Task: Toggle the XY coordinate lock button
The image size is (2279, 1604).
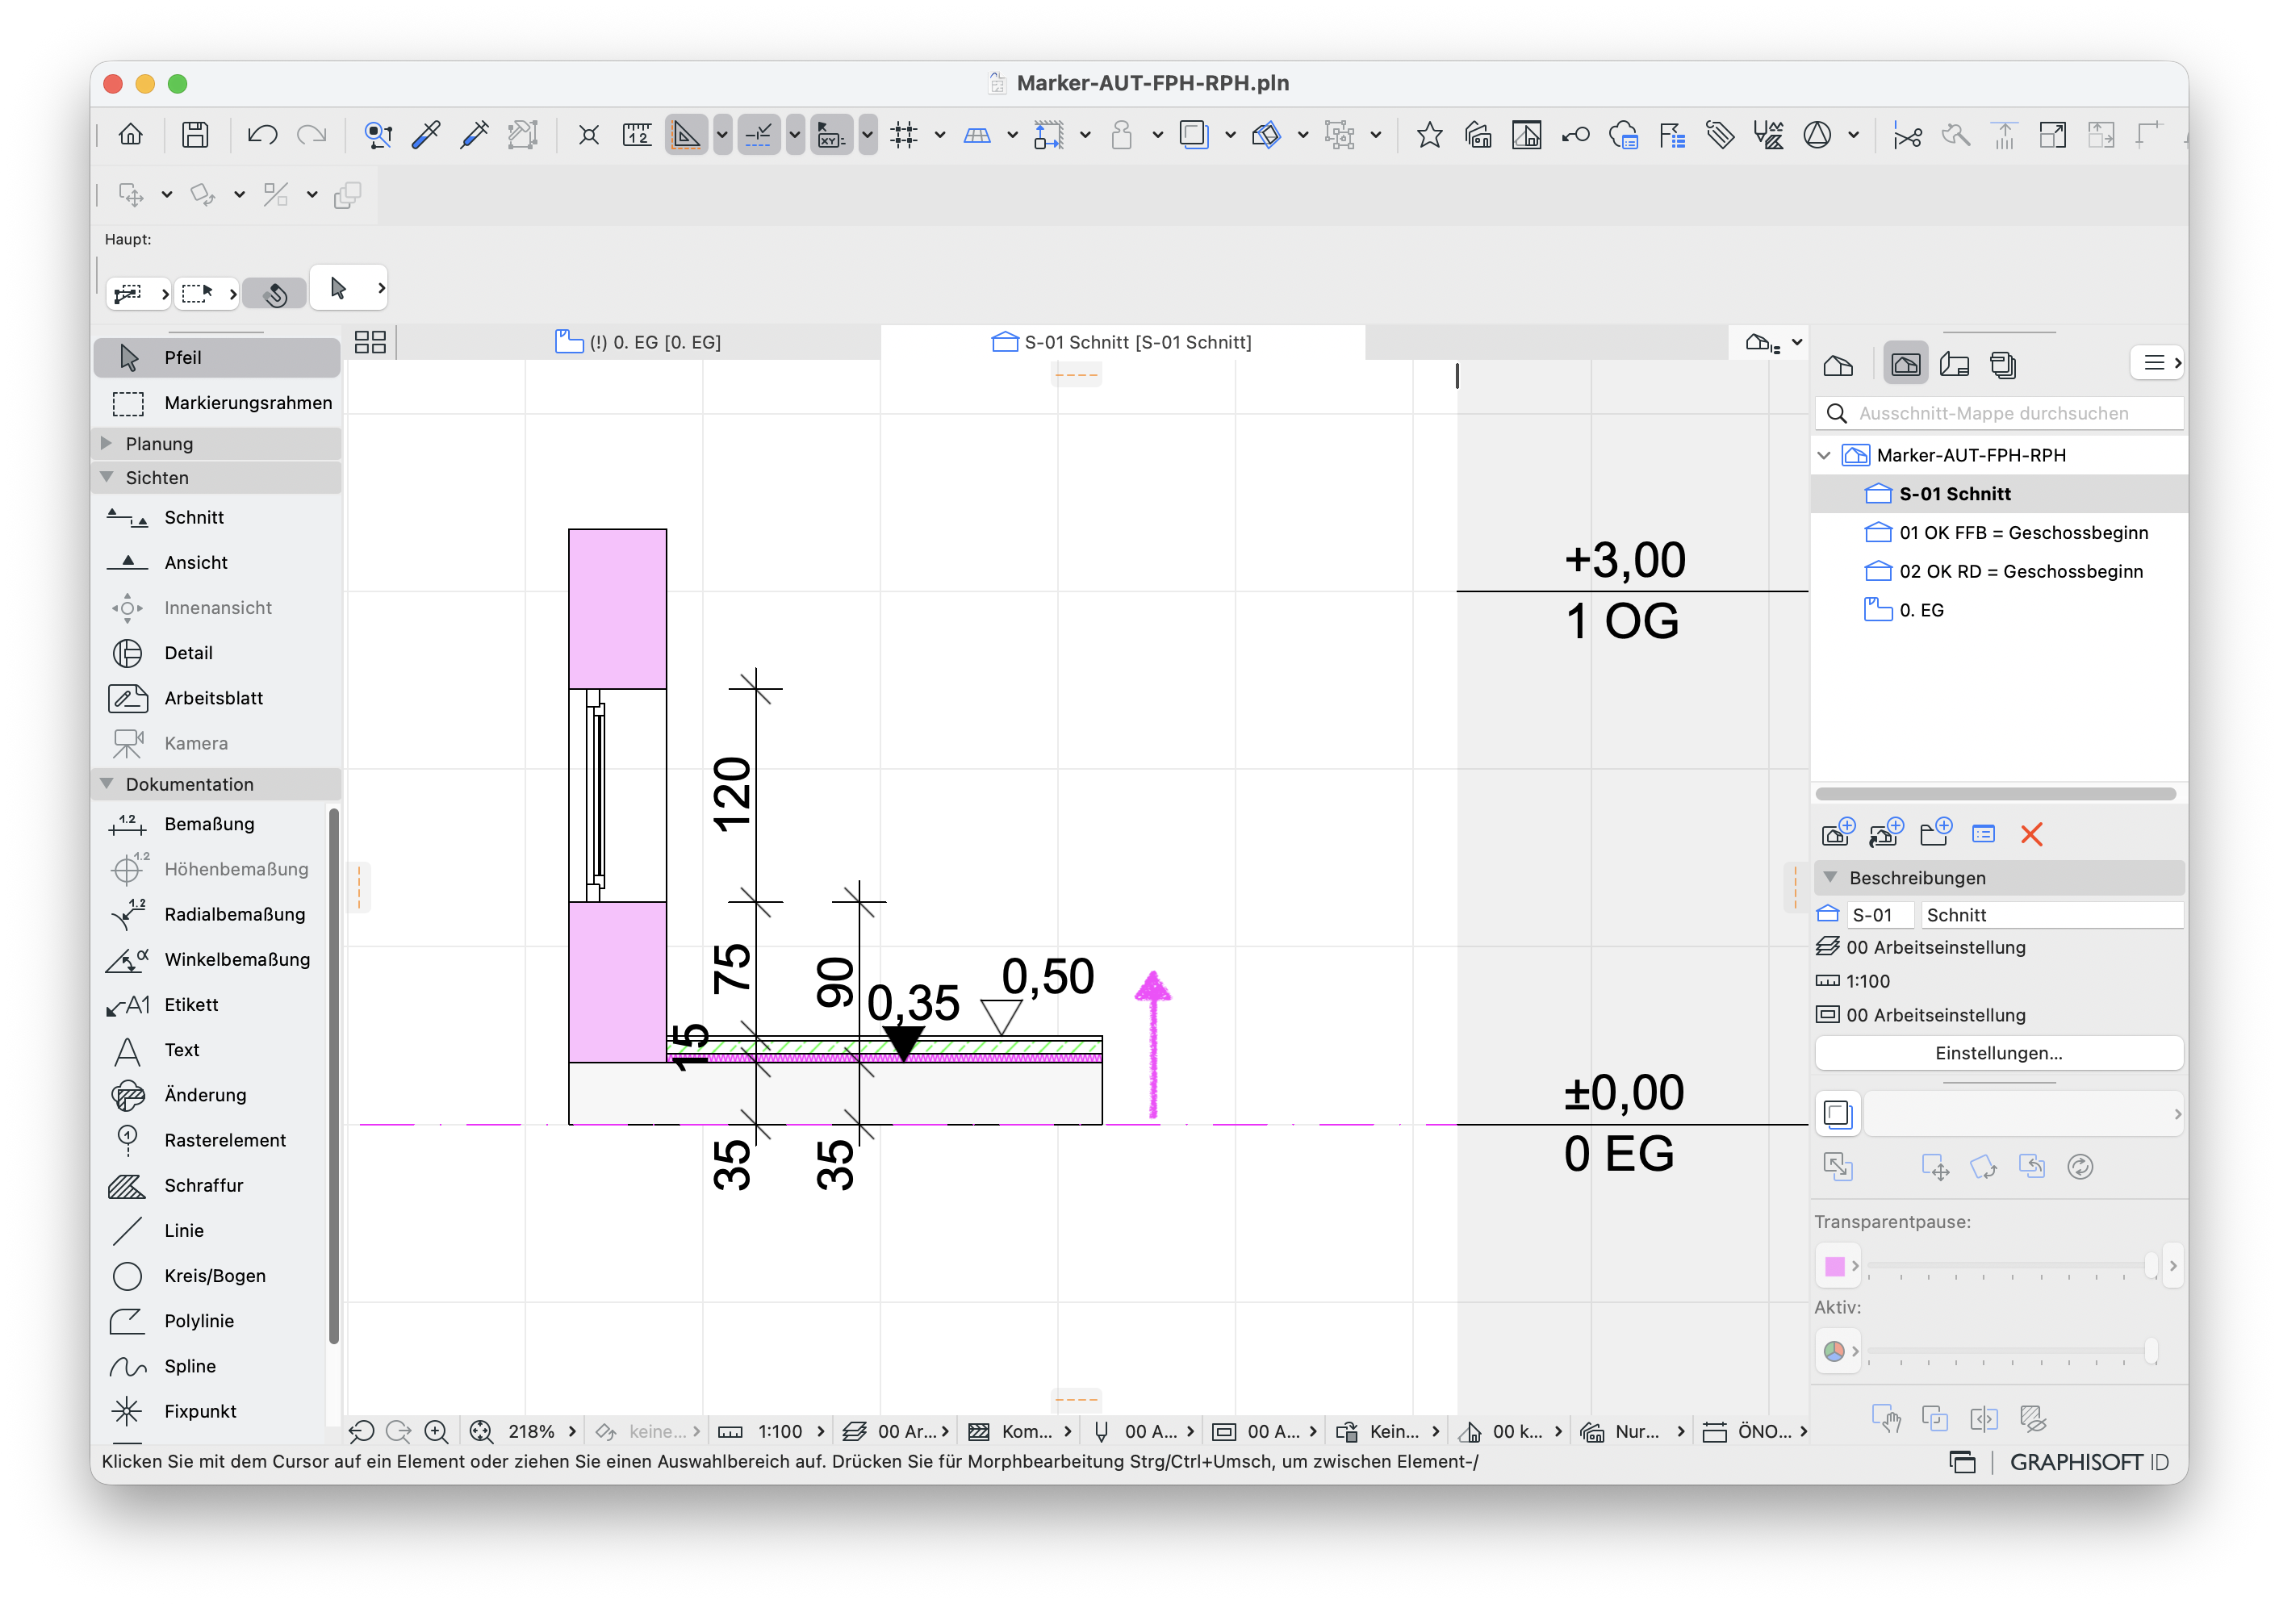Action: click(832, 135)
